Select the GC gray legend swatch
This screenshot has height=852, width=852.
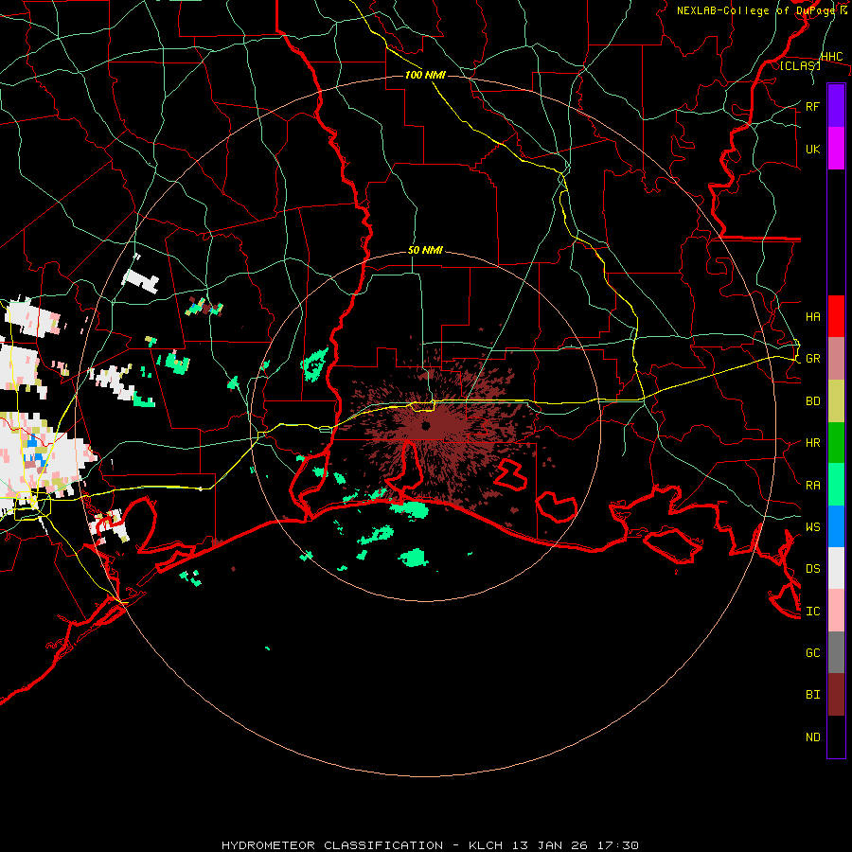[x=836, y=652]
